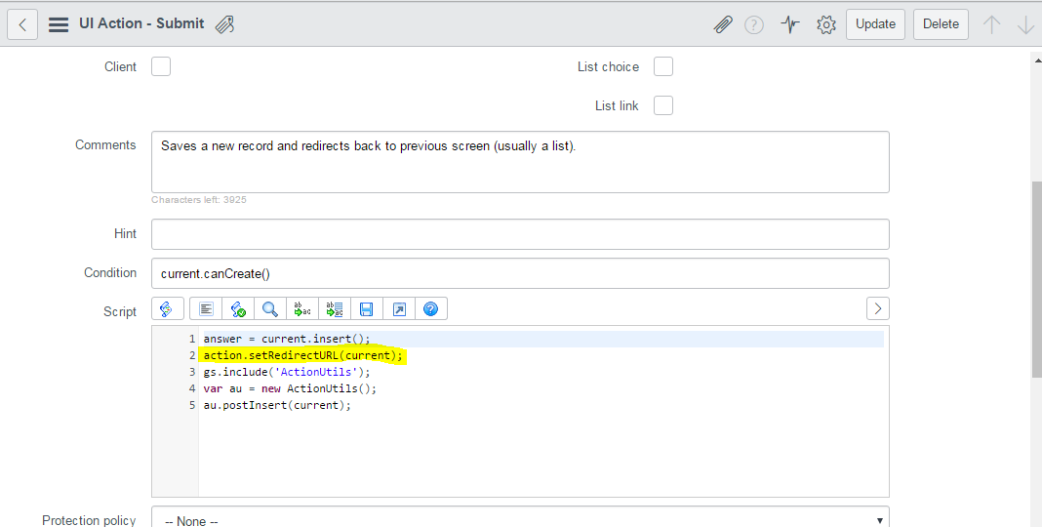Screen dimensions: 1042x527
Task: Toggle the syntax editor script icon
Action: [168, 308]
